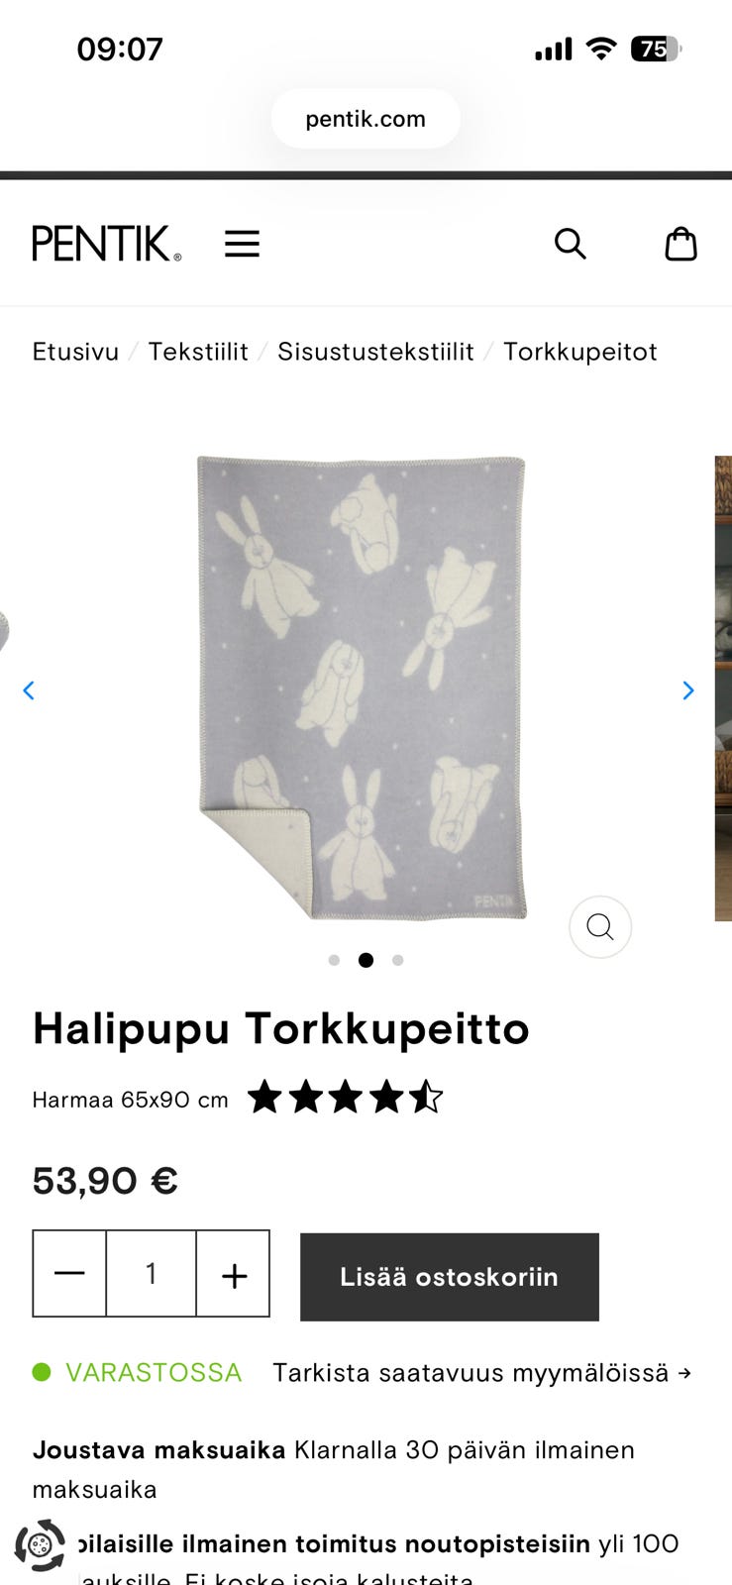Tap the search magnifier icon

(571, 244)
